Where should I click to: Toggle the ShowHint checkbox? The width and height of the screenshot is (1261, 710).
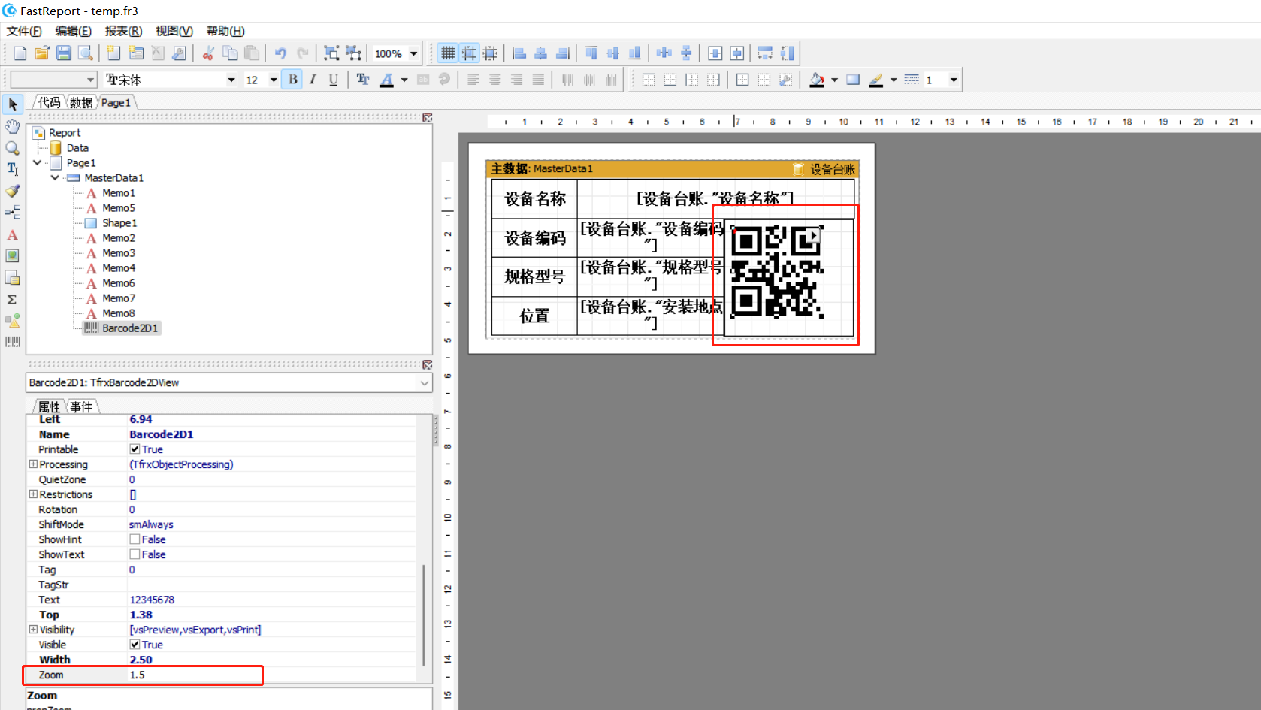click(135, 539)
